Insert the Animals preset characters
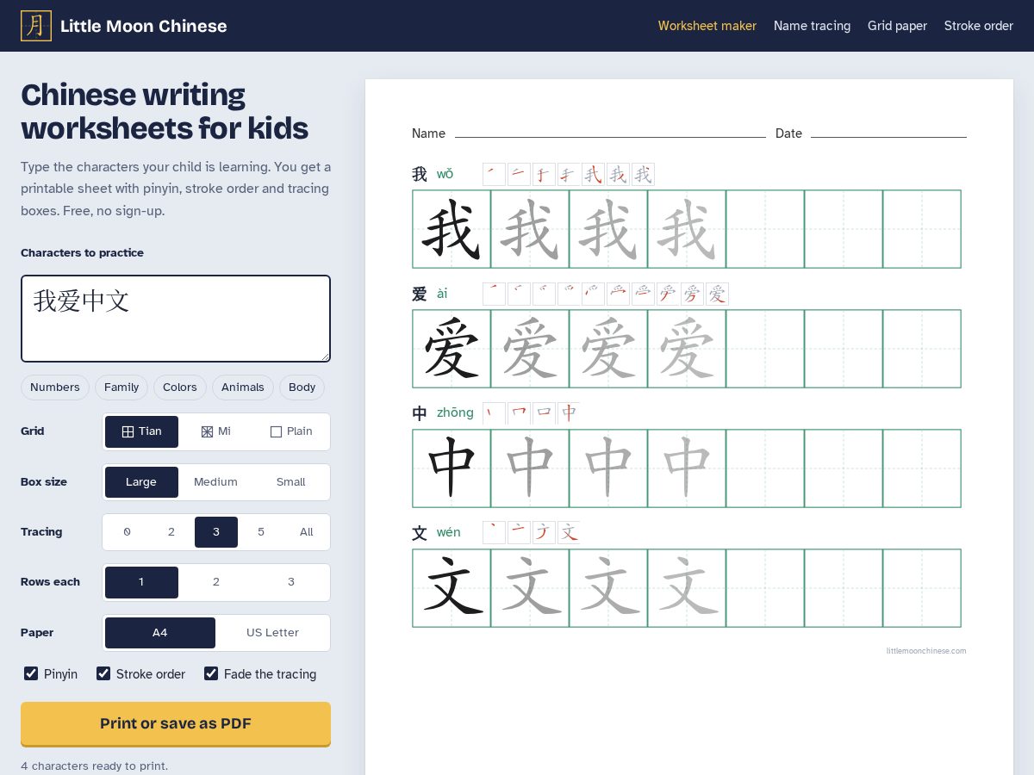The image size is (1034, 775). (243, 387)
